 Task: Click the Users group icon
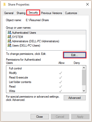pyautogui.click(x=10, y=45)
